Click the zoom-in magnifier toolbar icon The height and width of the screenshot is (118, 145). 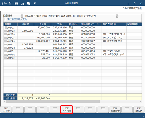[x=4, y=3]
